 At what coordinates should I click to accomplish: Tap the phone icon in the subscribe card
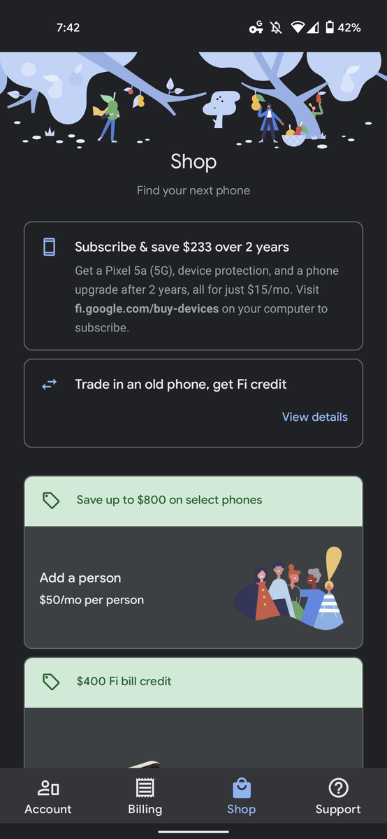click(49, 247)
